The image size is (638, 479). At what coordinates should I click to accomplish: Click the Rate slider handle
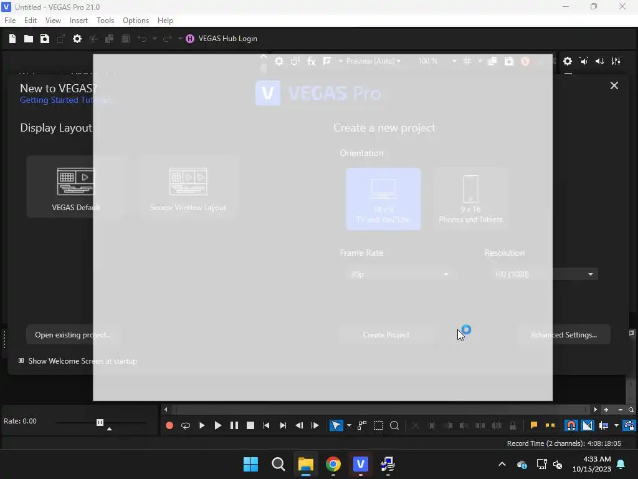click(x=100, y=422)
